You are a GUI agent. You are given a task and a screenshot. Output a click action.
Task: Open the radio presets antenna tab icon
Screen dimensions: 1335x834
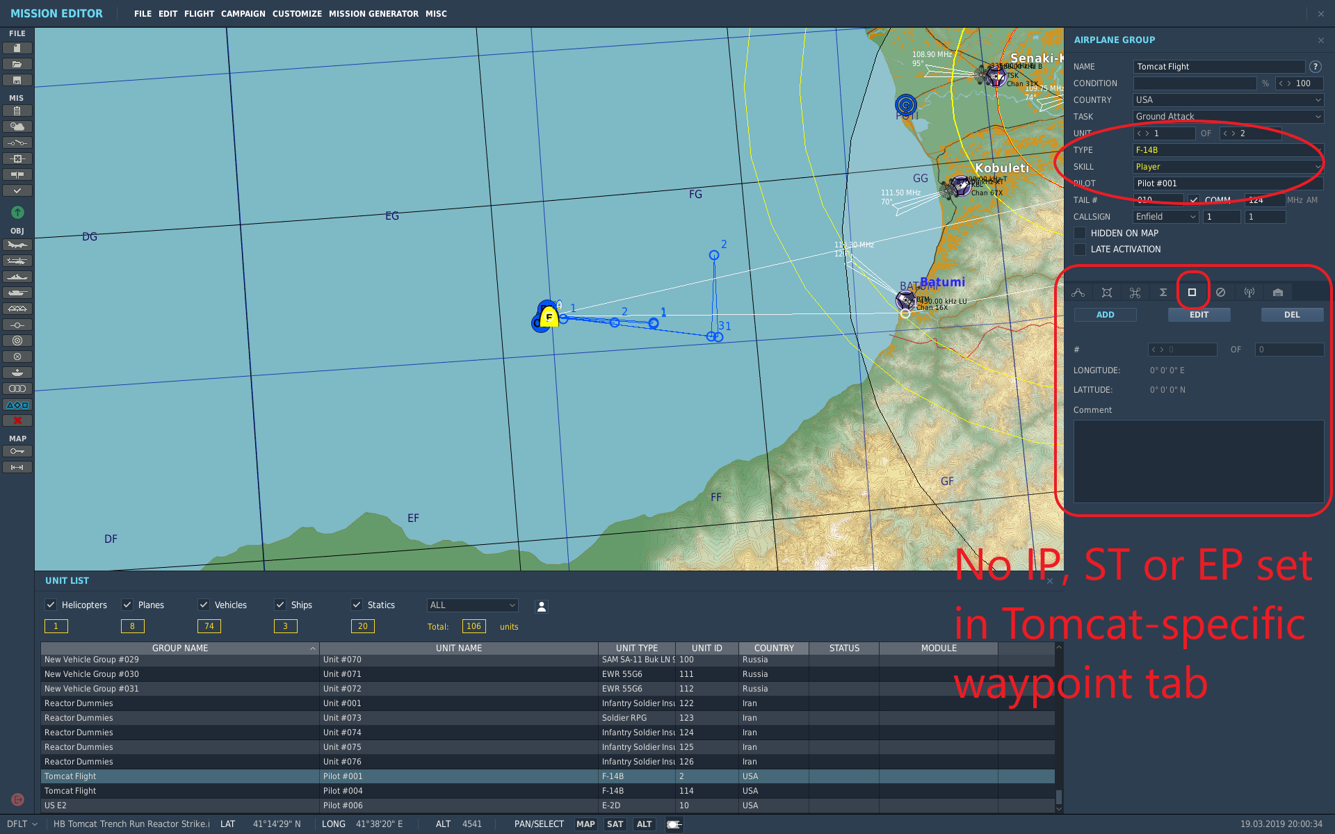(x=1249, y=293)
